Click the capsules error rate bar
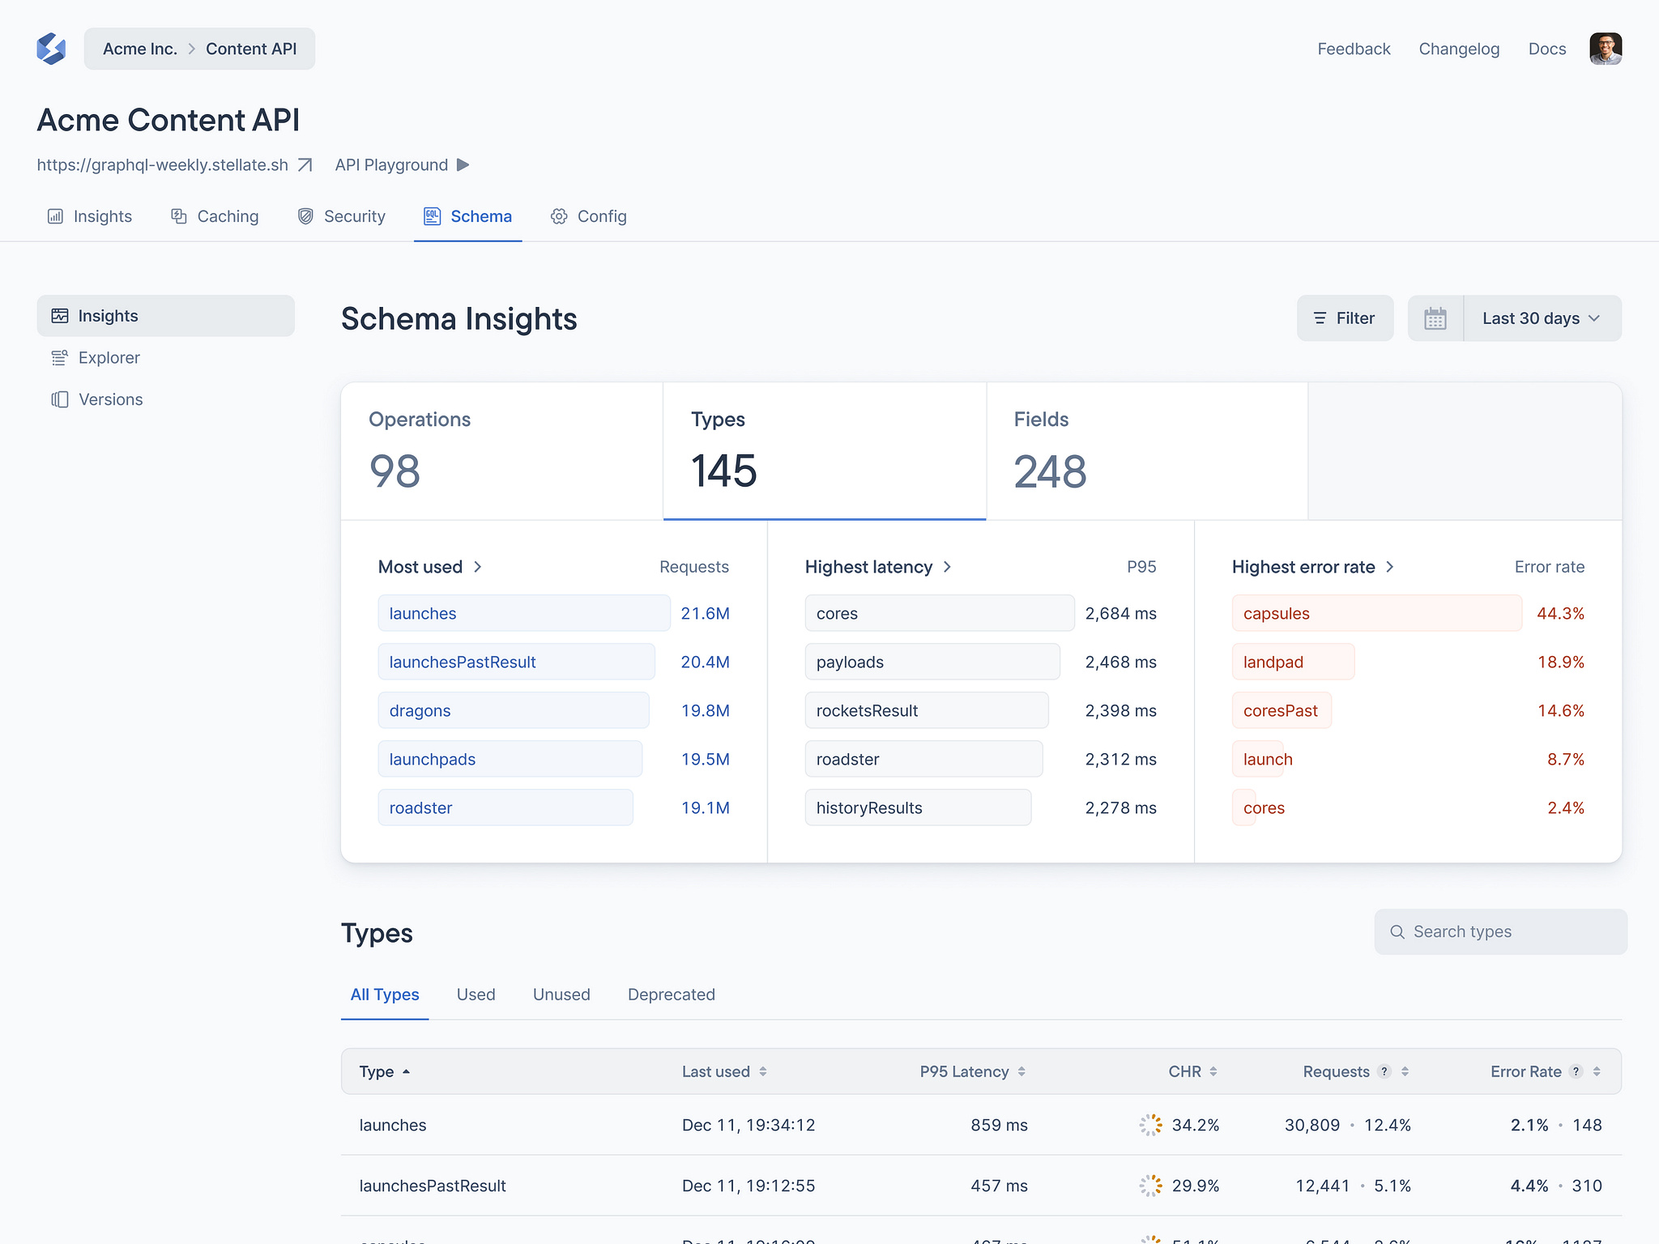The width and height of the screenshot is (1659, 1244). point(1376,613)
